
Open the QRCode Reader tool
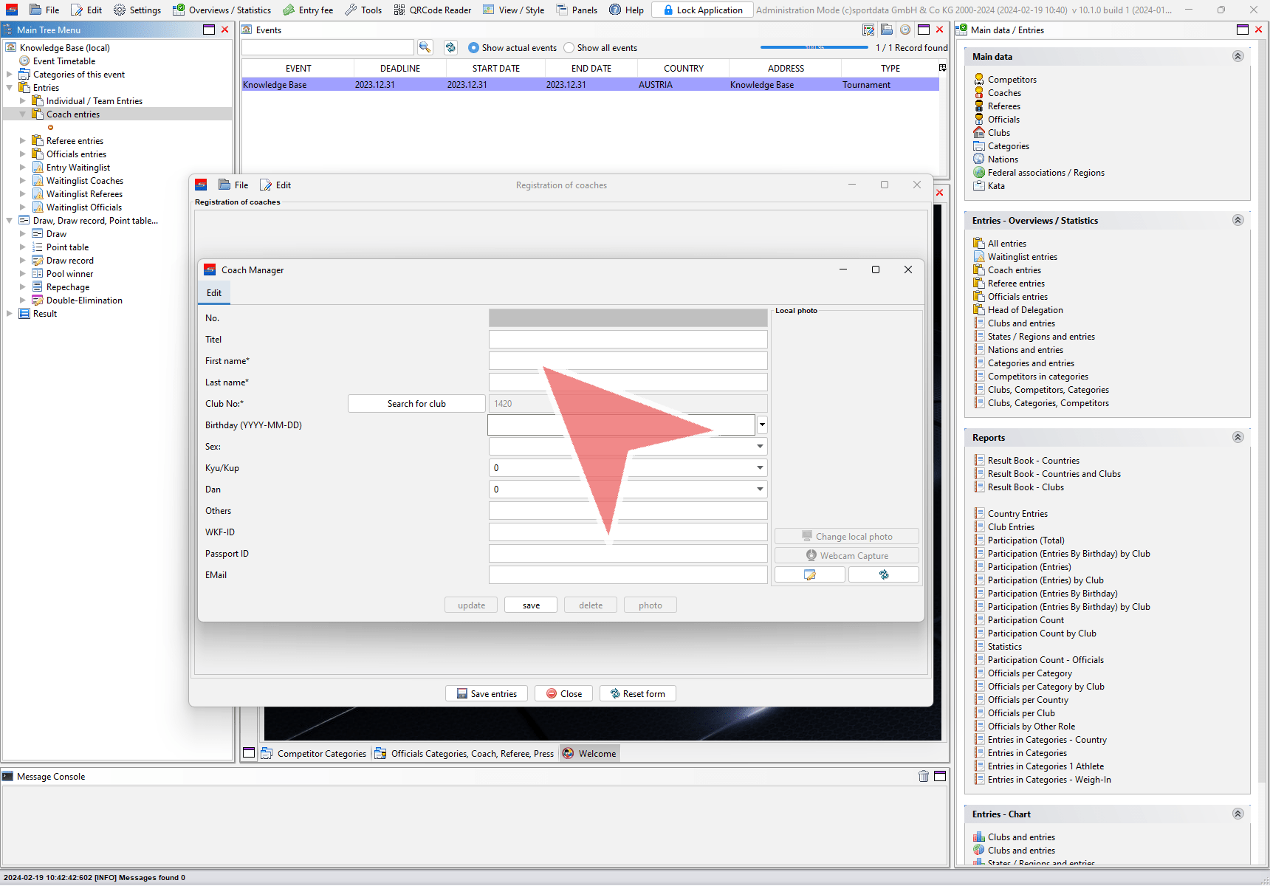point(433,10)
